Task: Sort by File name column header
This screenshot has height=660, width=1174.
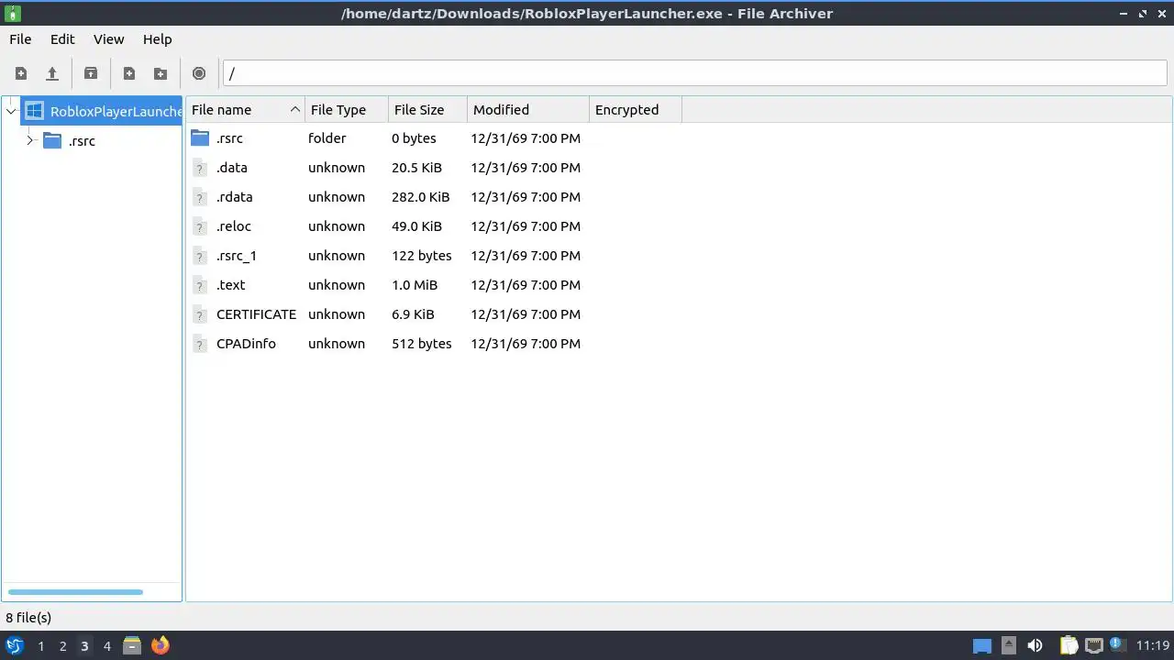Action: tap(245, 110)
